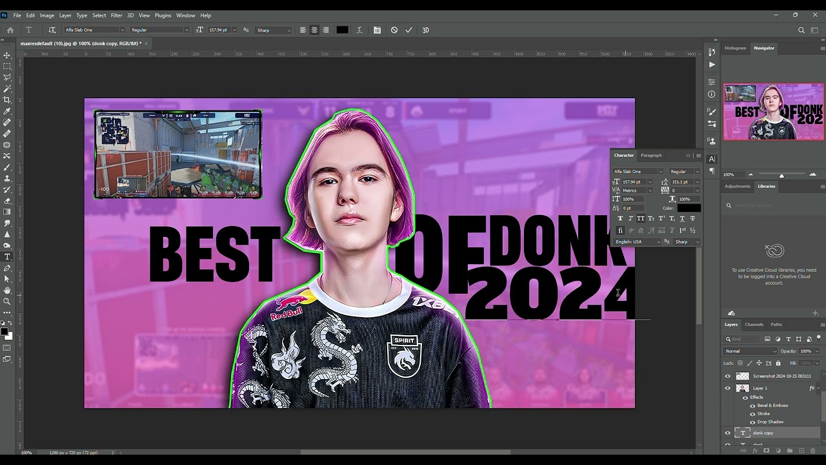Open font family dropdown in options bar

(x=122, y=30)
